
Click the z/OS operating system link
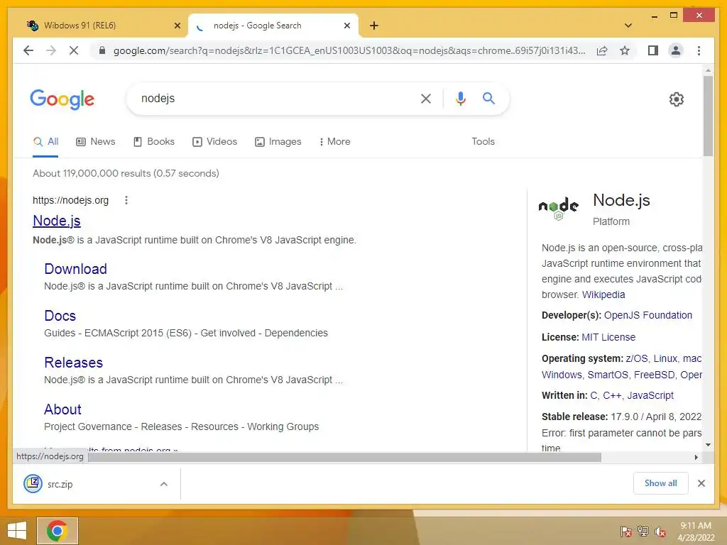coord(637,358)
